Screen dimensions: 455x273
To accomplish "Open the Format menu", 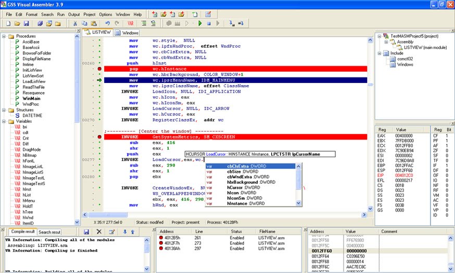I will tap(31, 15).
